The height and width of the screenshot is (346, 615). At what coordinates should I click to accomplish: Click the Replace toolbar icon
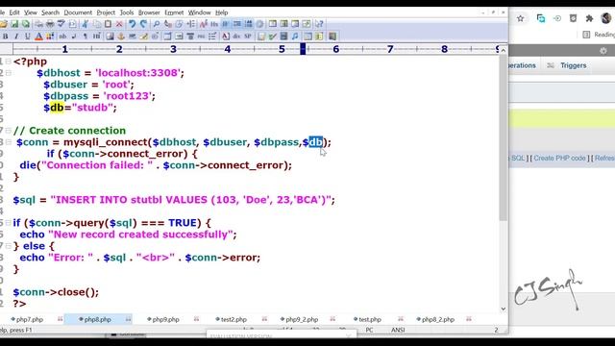pyautogui.click(x=167, y=24)
